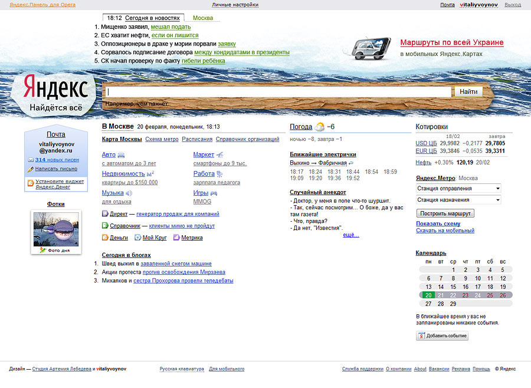
Task: Click the Direkt service icon
Action: 105,213
